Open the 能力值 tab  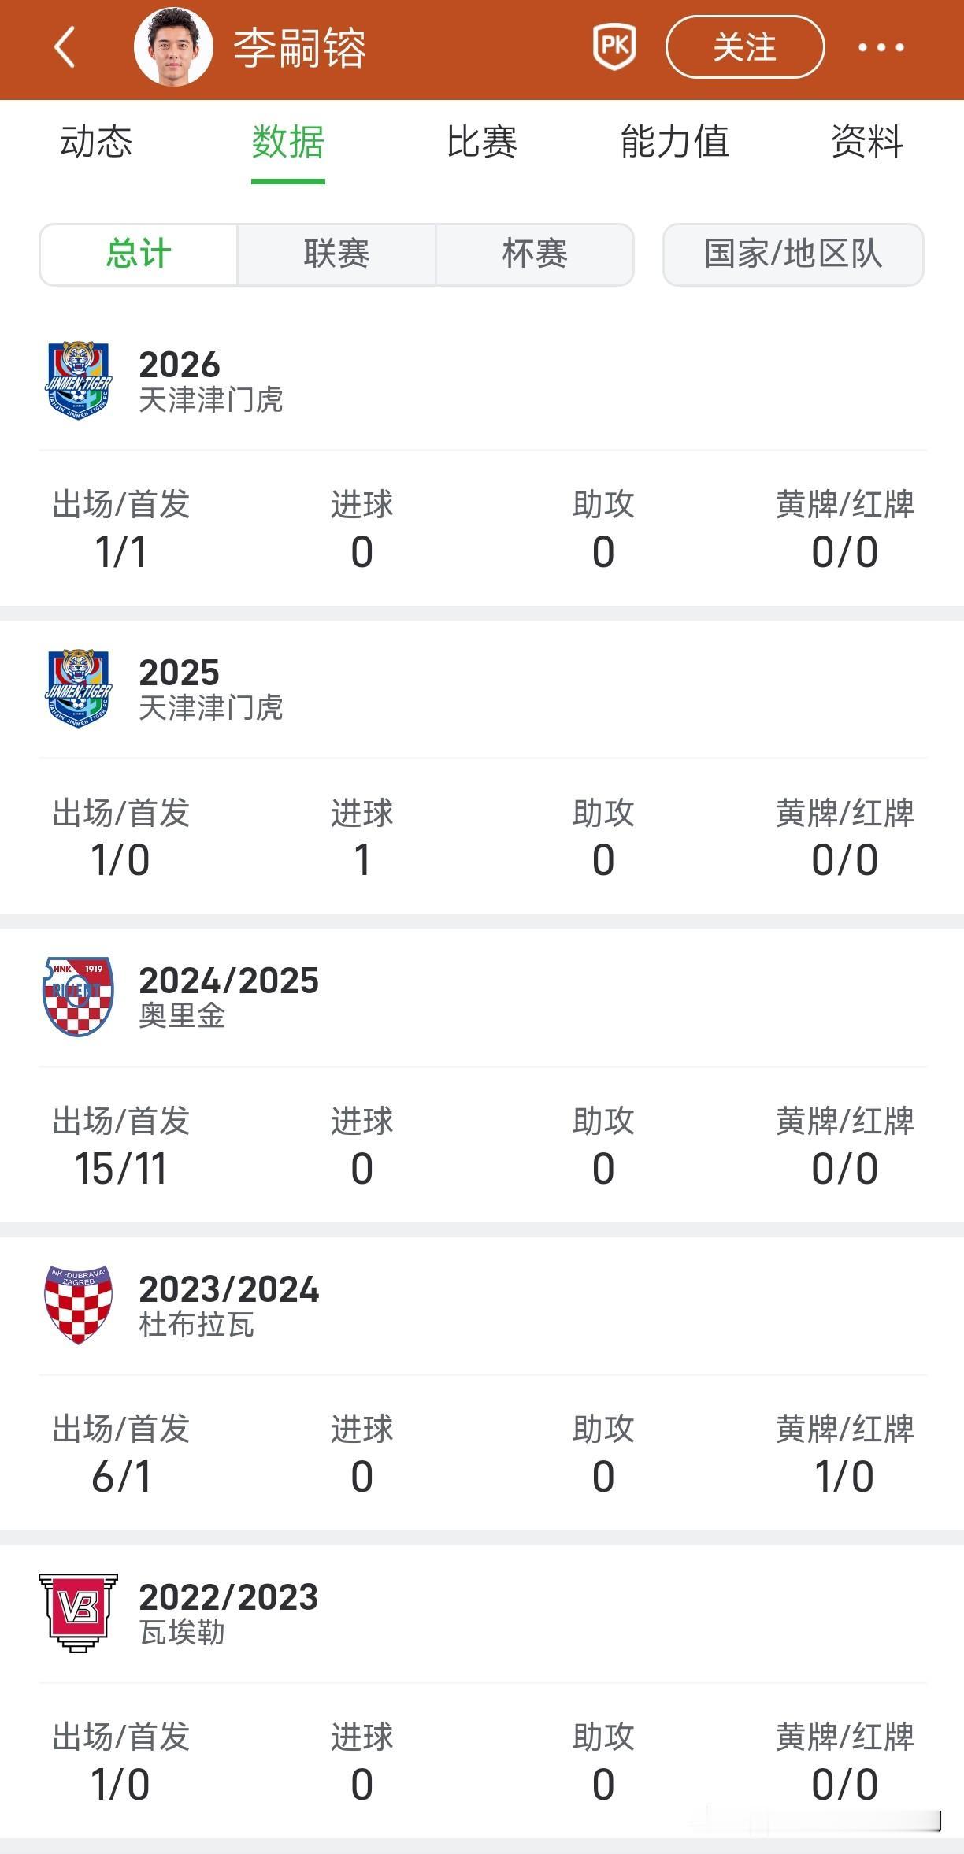click(674, 143)
